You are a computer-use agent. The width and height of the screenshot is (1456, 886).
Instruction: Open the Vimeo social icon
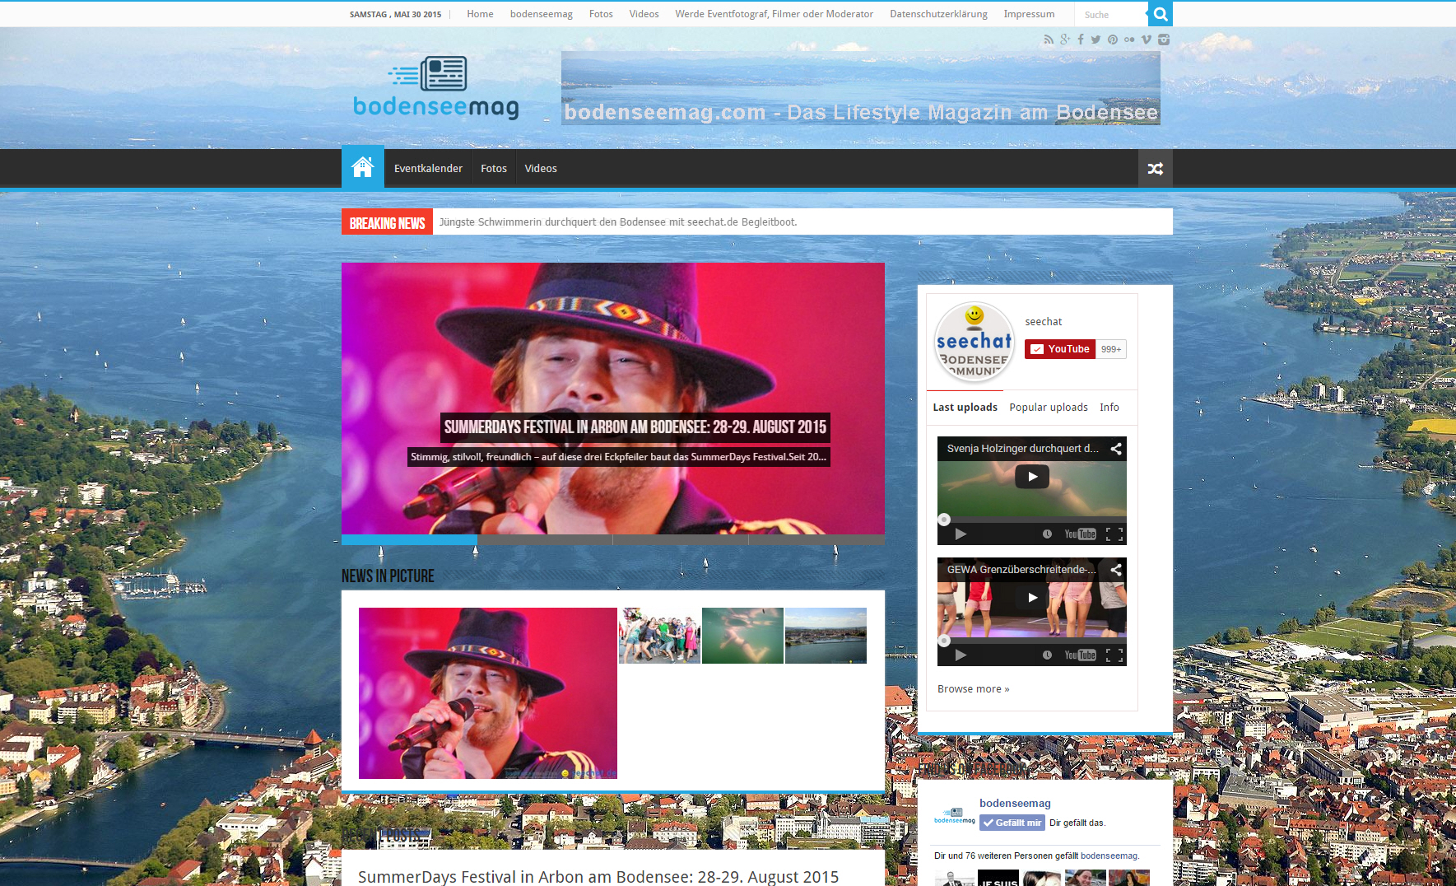1146,40
